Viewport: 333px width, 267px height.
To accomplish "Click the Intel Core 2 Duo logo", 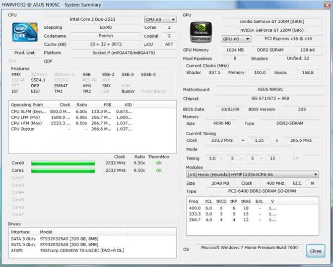I will 25,32.
